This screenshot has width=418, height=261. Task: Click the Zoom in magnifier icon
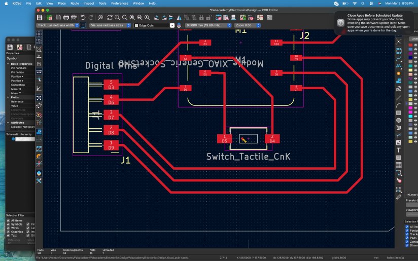[117, 17]
